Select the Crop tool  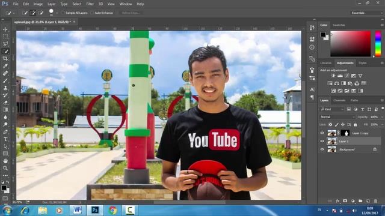coord(5,58)
